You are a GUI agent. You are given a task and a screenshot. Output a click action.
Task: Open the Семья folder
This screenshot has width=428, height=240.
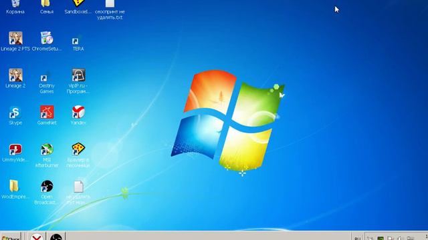coord(47,7)
